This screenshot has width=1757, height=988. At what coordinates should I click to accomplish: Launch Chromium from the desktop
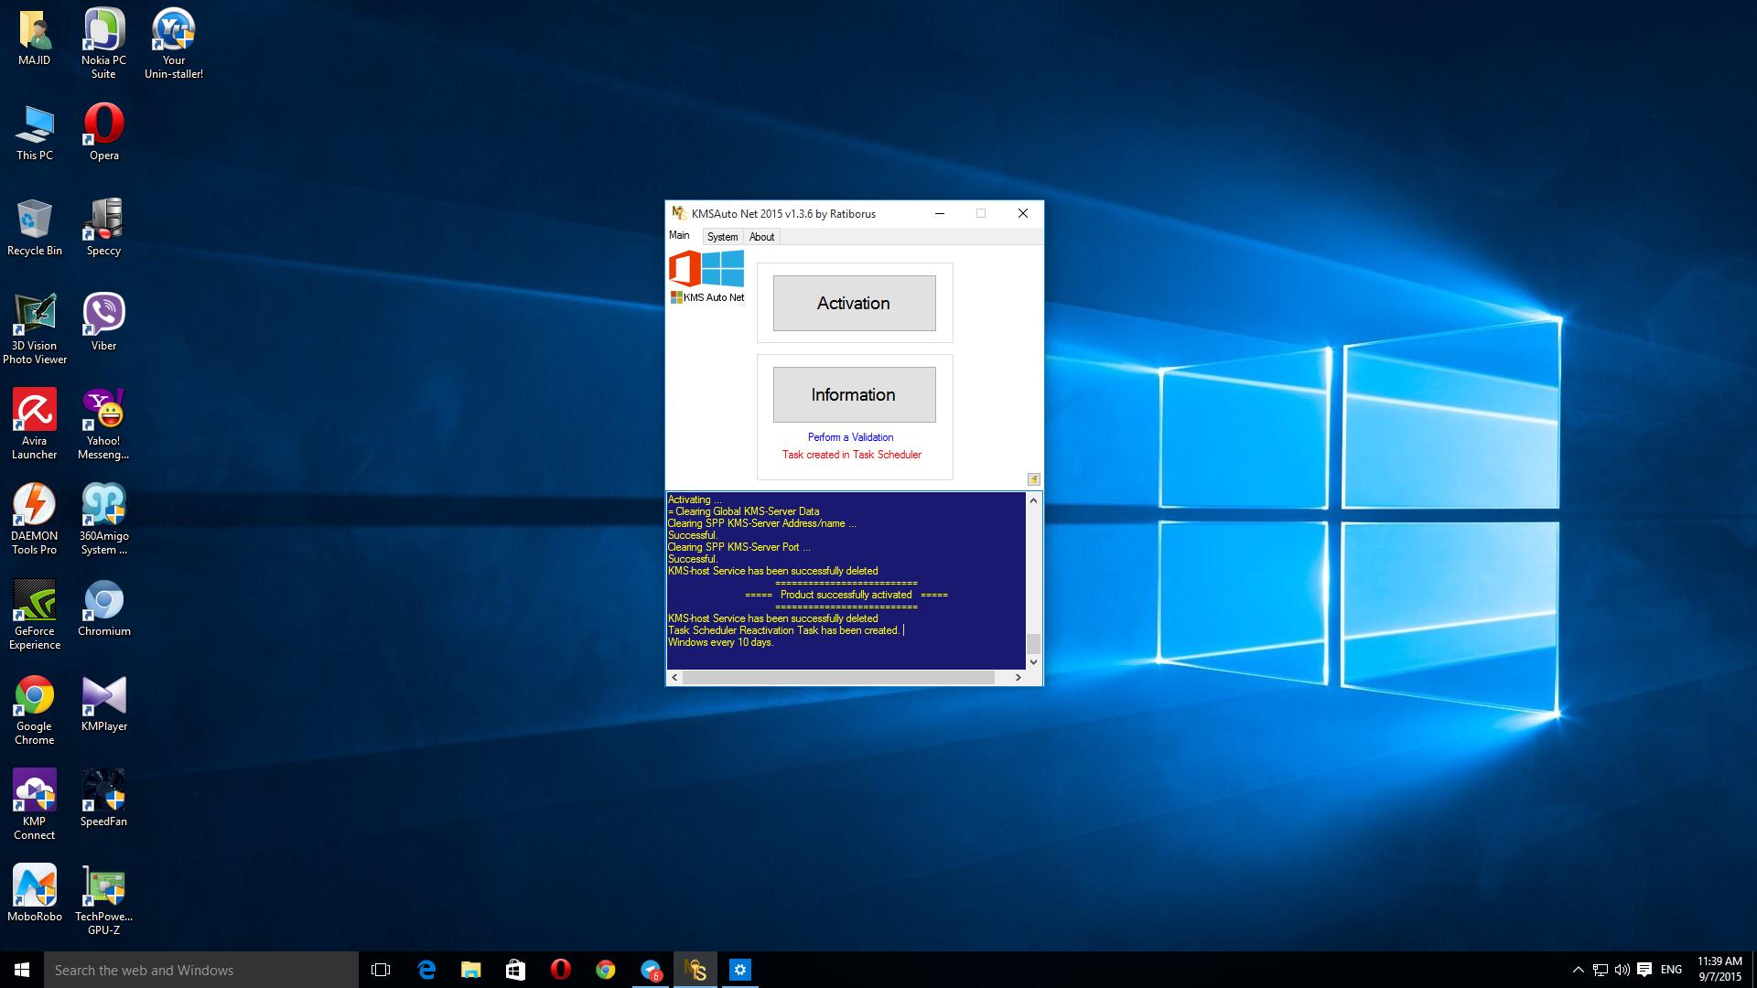coord(103,609)
